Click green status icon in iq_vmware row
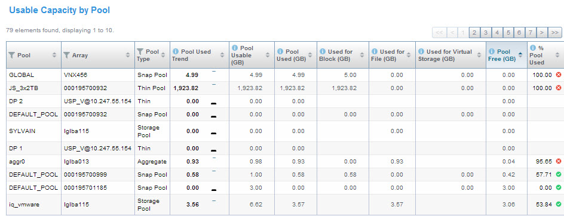The height and width of the screenshot is (216, 564). pos(558,204)
